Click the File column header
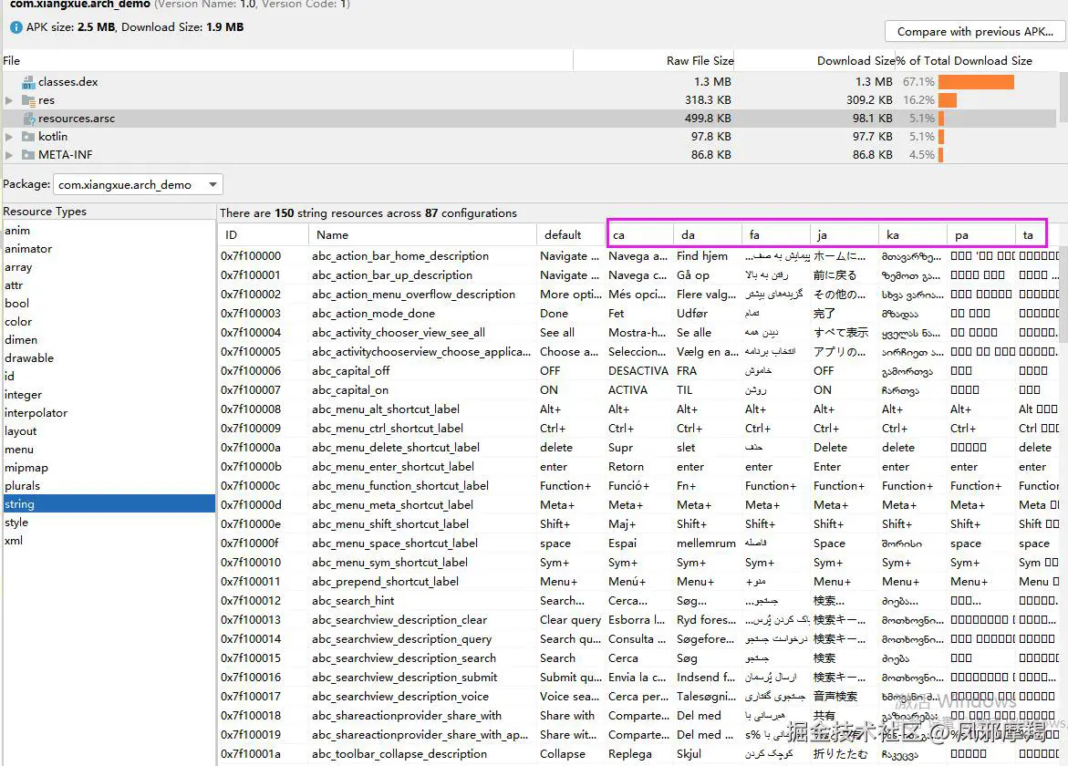 [x=287, y=60]
